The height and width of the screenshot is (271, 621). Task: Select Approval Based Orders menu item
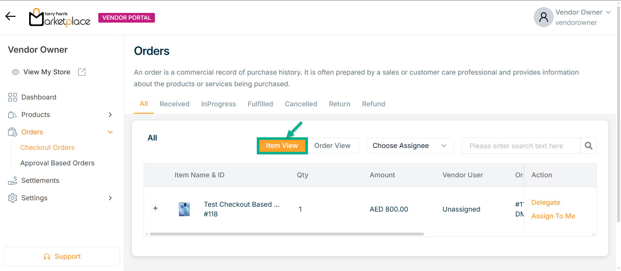coord(57,163)
